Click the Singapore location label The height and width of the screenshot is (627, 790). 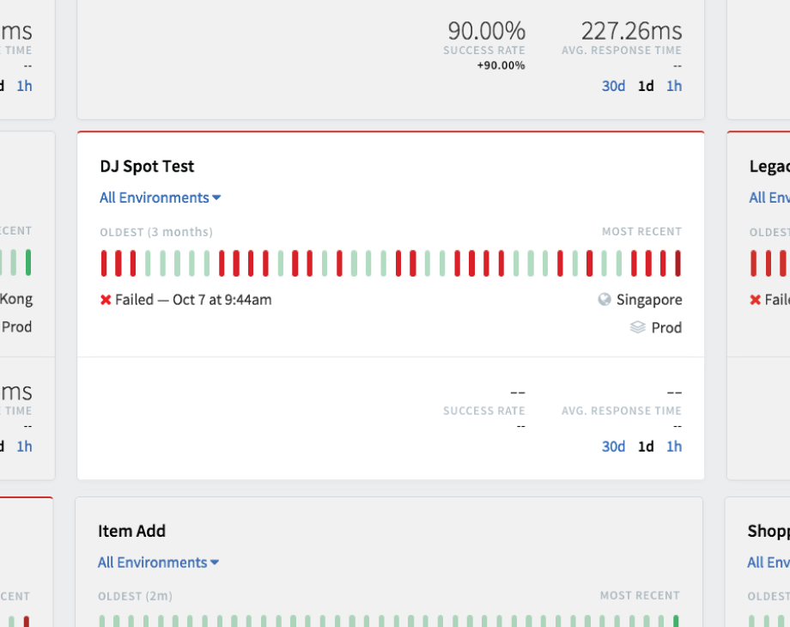649,300
